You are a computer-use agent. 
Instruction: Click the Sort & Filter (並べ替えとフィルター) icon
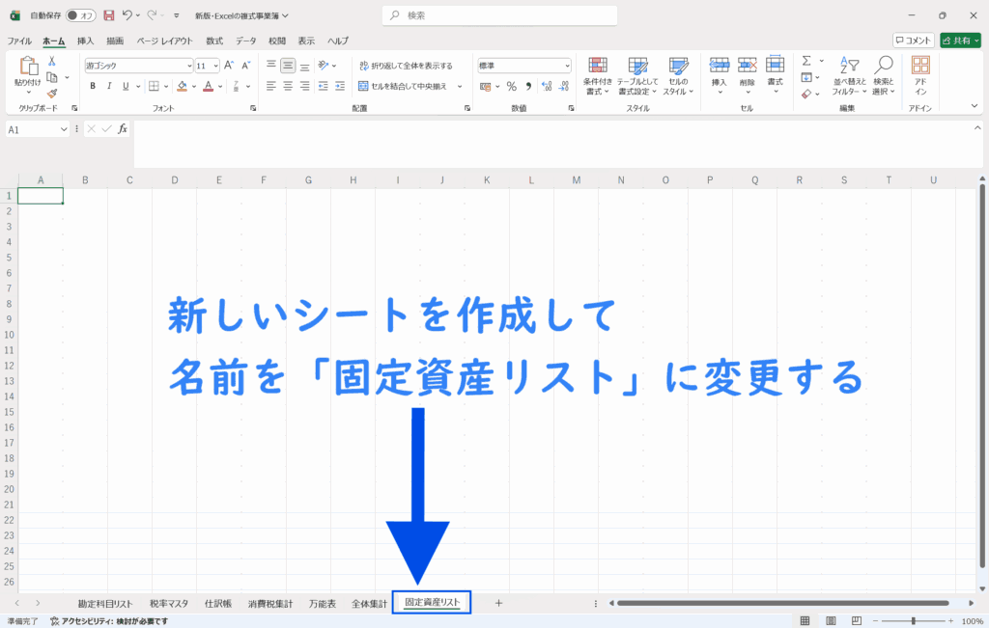click(x=848, y=74)
